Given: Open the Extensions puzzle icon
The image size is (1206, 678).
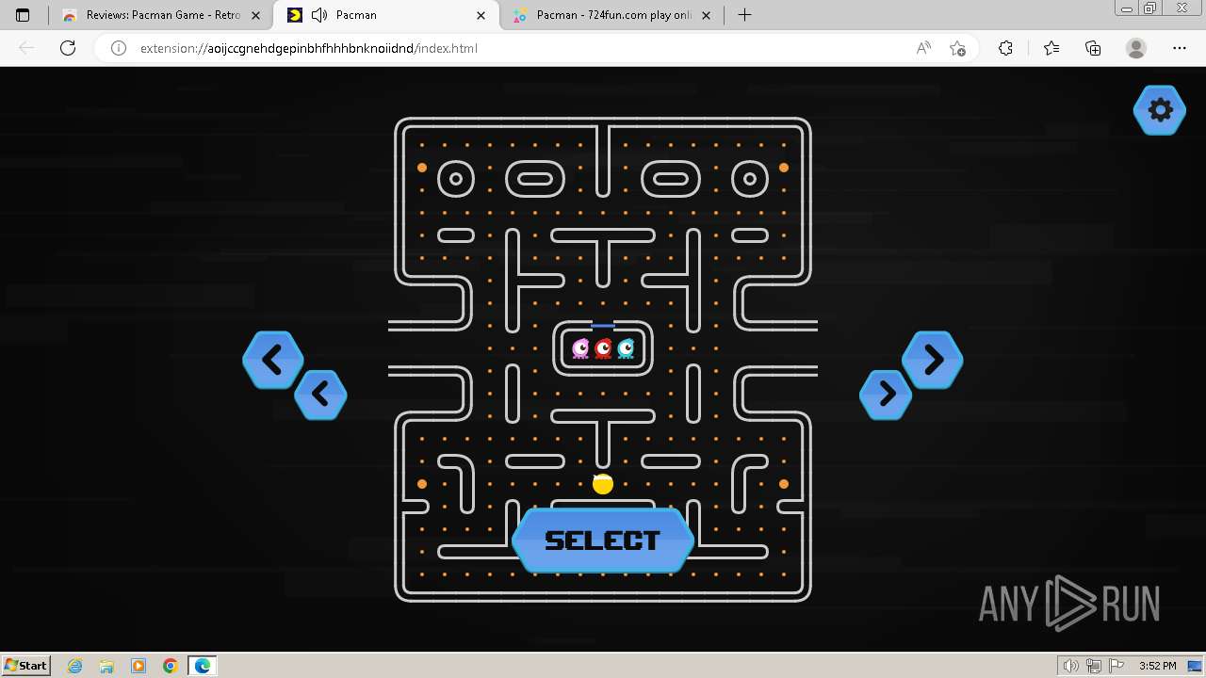Looking at the screenshot, I should (1005, 48).
